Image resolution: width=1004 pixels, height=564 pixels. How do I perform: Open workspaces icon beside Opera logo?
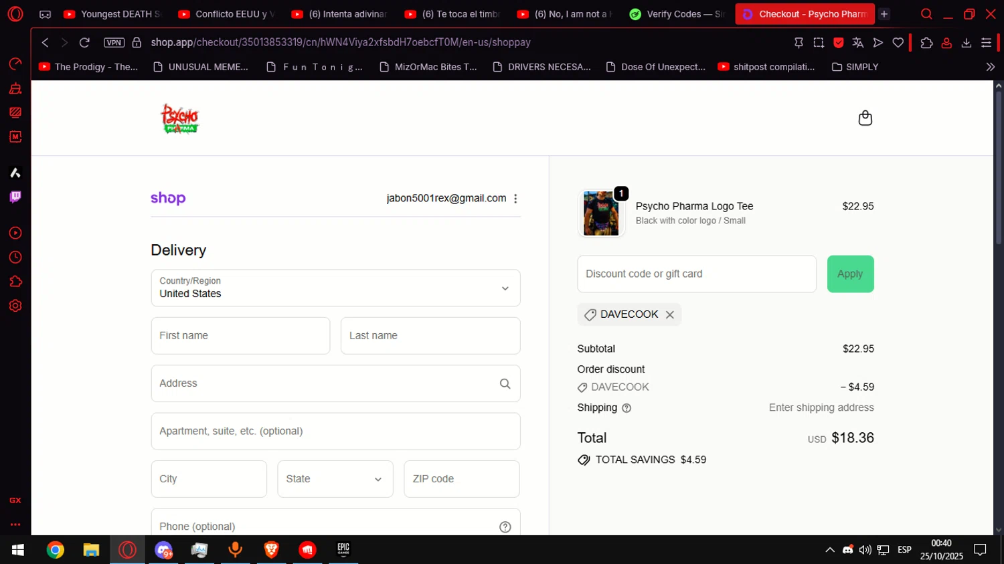coord(45,14)
